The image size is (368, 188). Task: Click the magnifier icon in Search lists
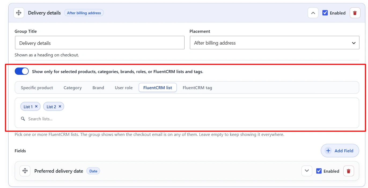coord(23,119)
